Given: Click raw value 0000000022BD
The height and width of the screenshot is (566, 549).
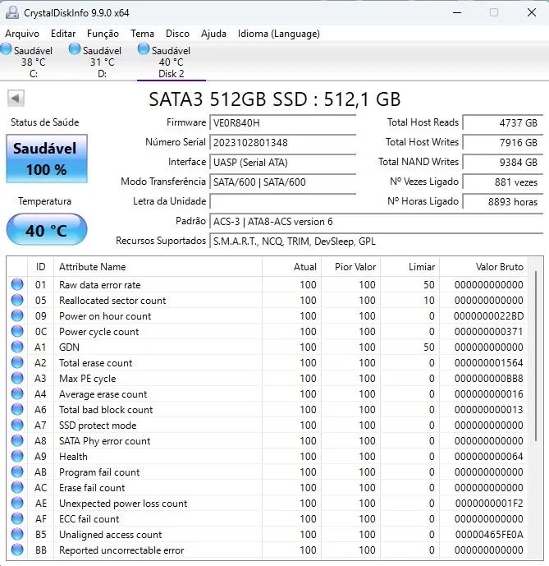Looking at the screenshot, I should tap(488, 315).
